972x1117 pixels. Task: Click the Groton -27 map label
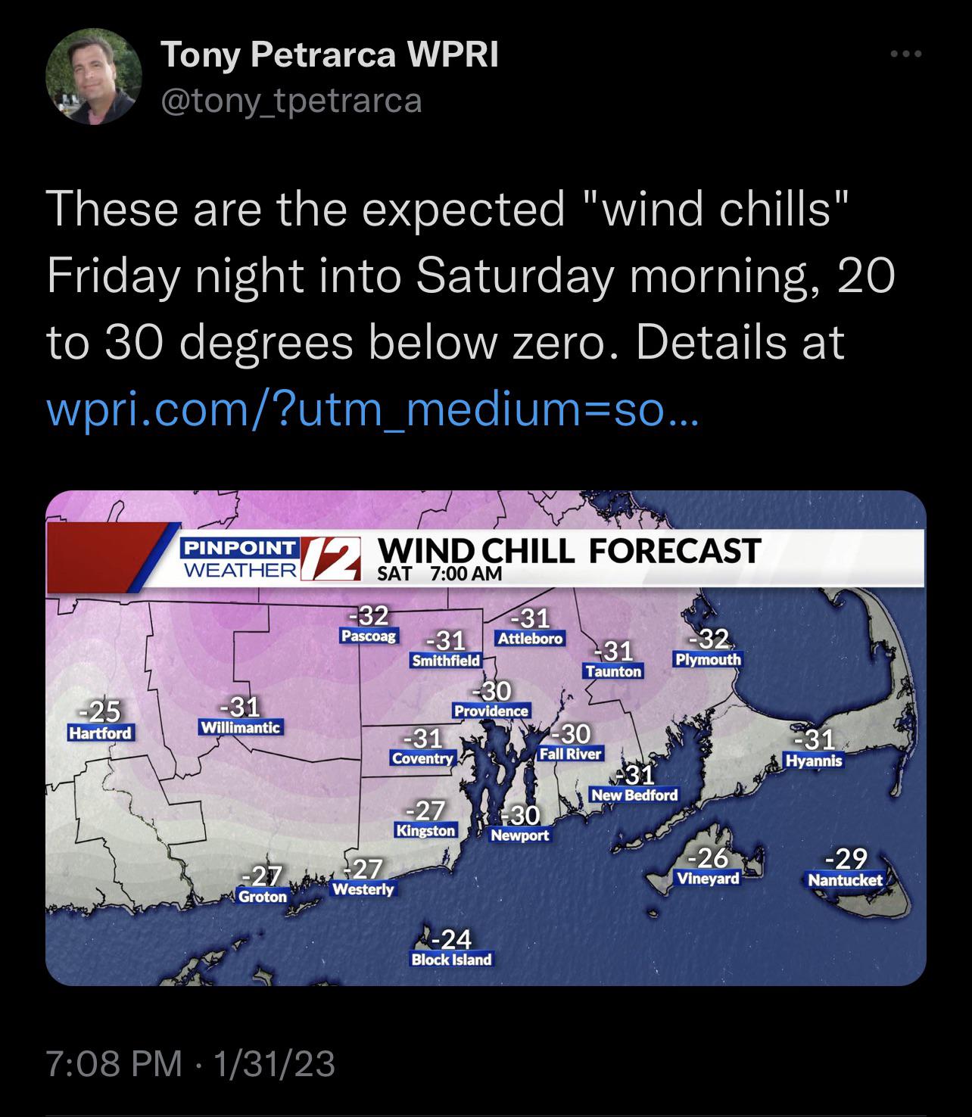(x=263, y=886)
